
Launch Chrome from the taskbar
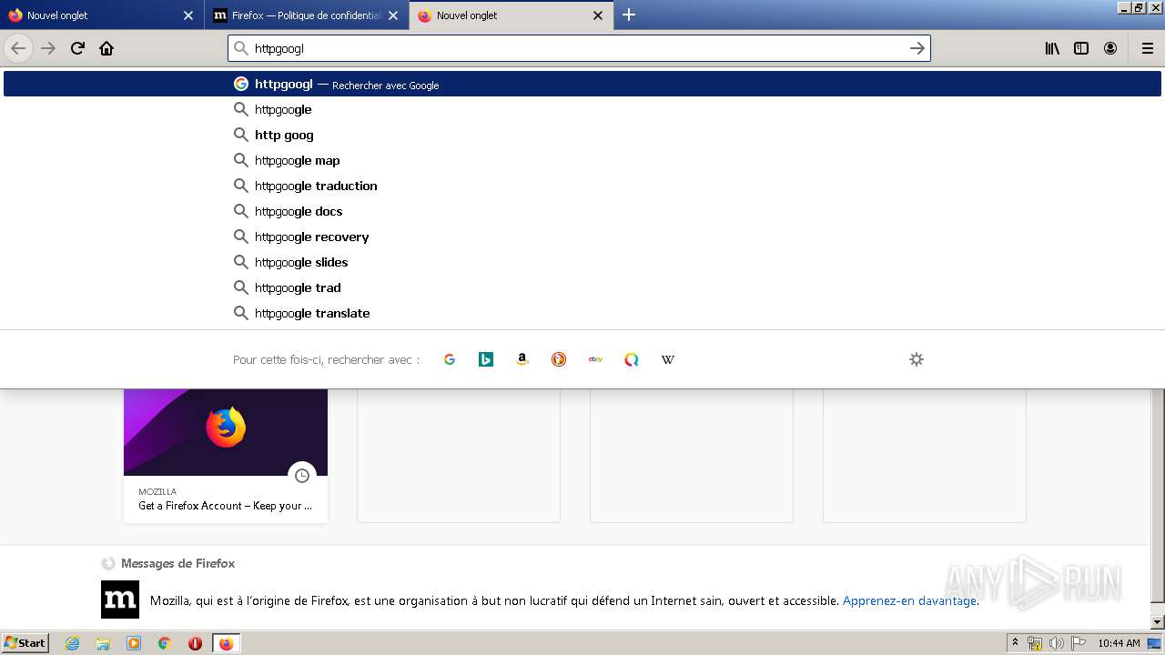tap(165, 643)
